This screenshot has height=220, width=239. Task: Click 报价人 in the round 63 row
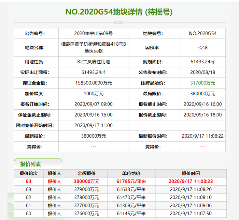pyautogui.click(x=54, y=189)
